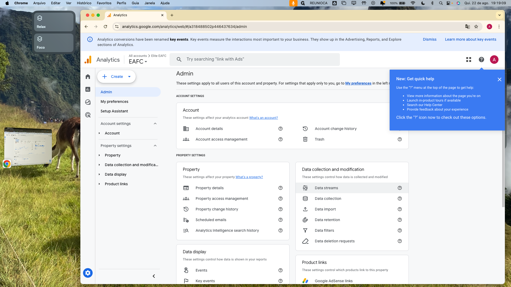This screenshot has height=287, width=511.
Task: Open Account change history
Action: coord(335,129)
